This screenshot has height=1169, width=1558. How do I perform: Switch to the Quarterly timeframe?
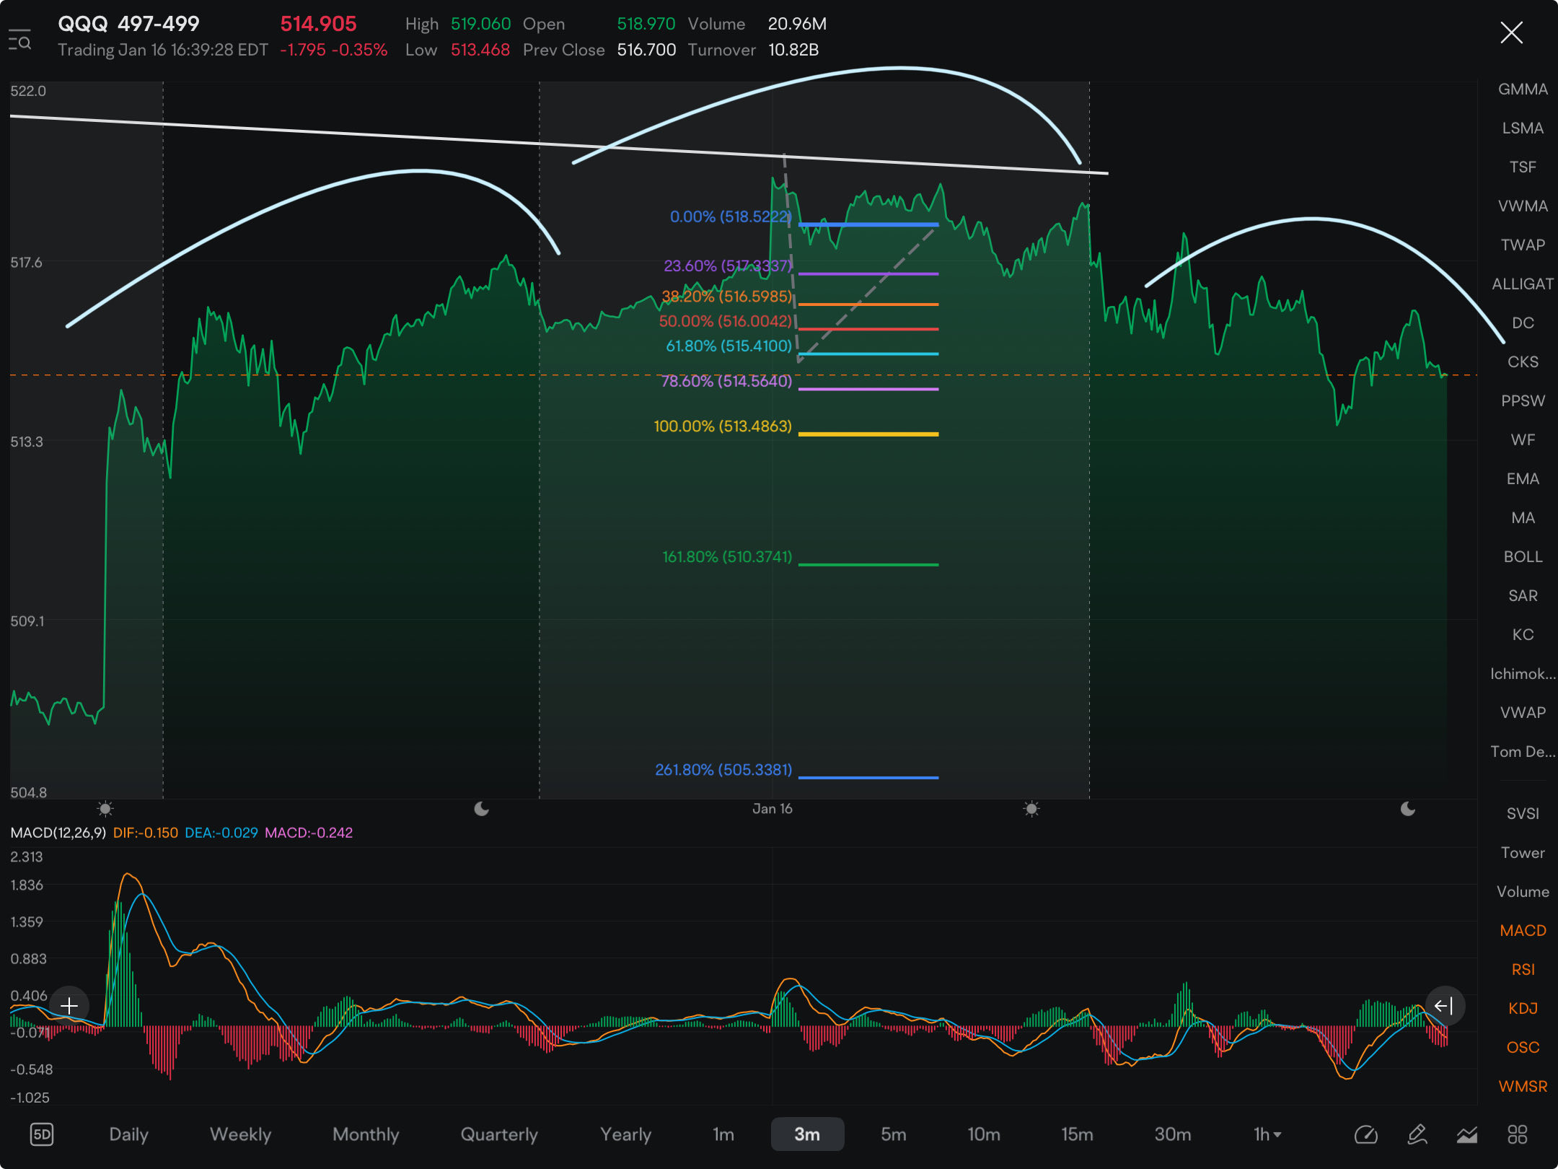click(x=499, y=1134)
